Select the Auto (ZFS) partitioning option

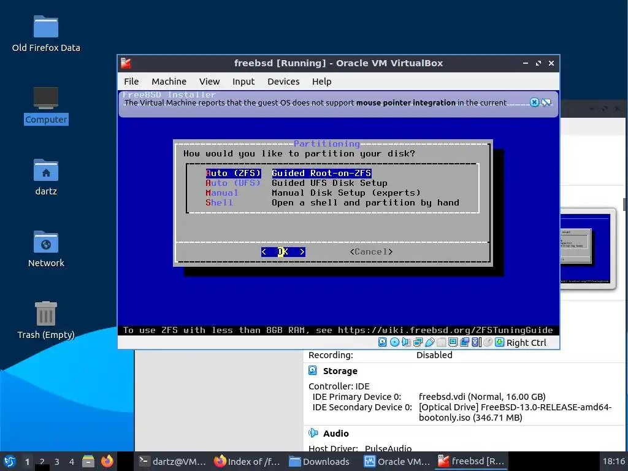(x=288, y=173)
